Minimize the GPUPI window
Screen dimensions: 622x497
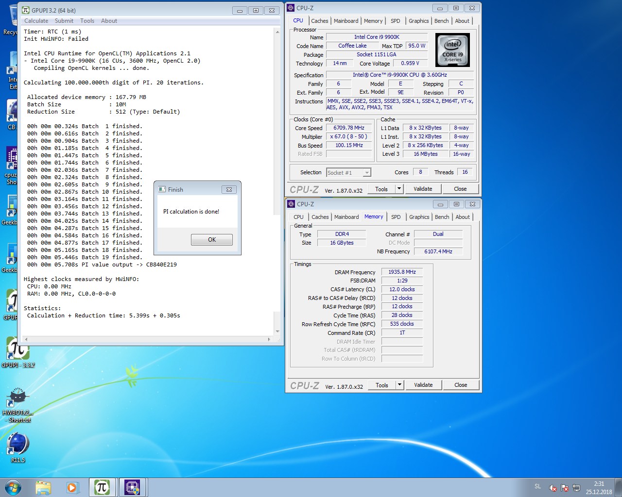(239, 10)
